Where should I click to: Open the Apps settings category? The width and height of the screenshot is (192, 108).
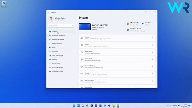click(61, 47)
